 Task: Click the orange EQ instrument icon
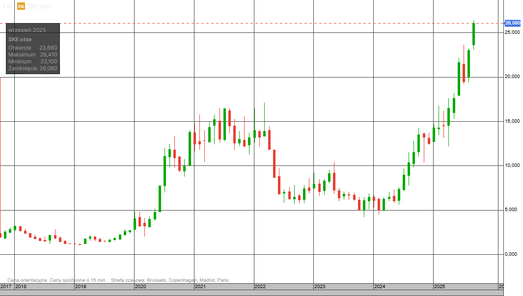[x=21, y=6]
